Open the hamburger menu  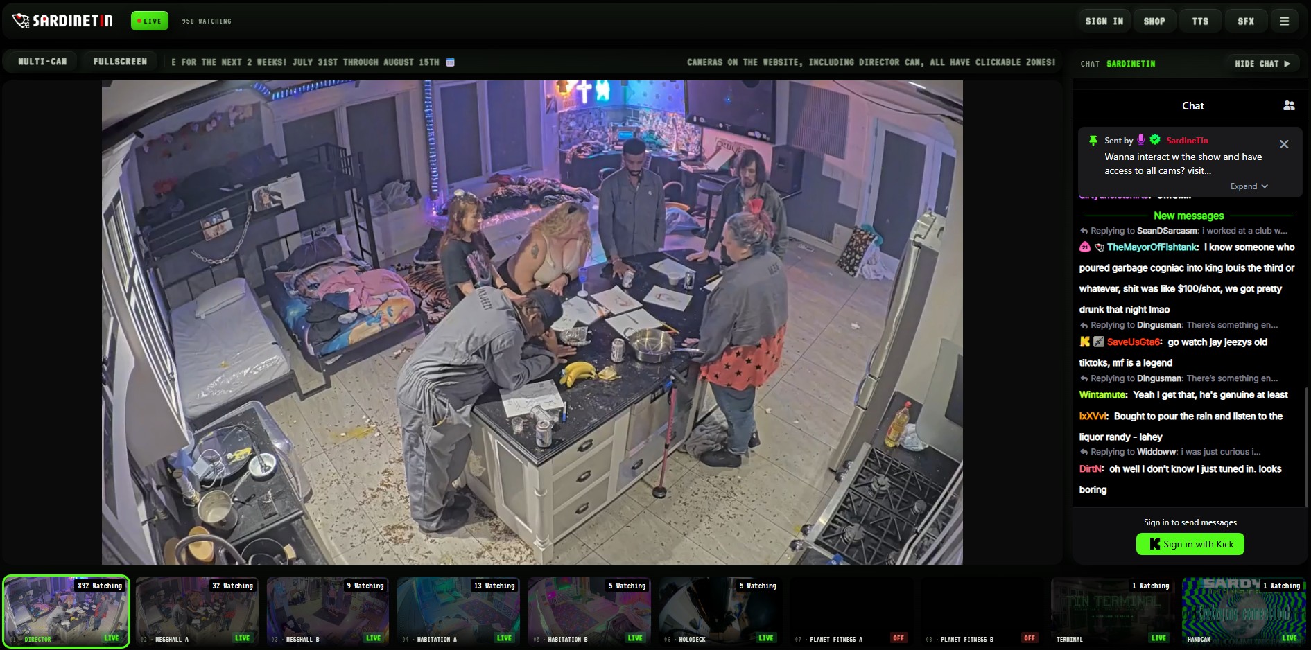[x=1284, y=21]
